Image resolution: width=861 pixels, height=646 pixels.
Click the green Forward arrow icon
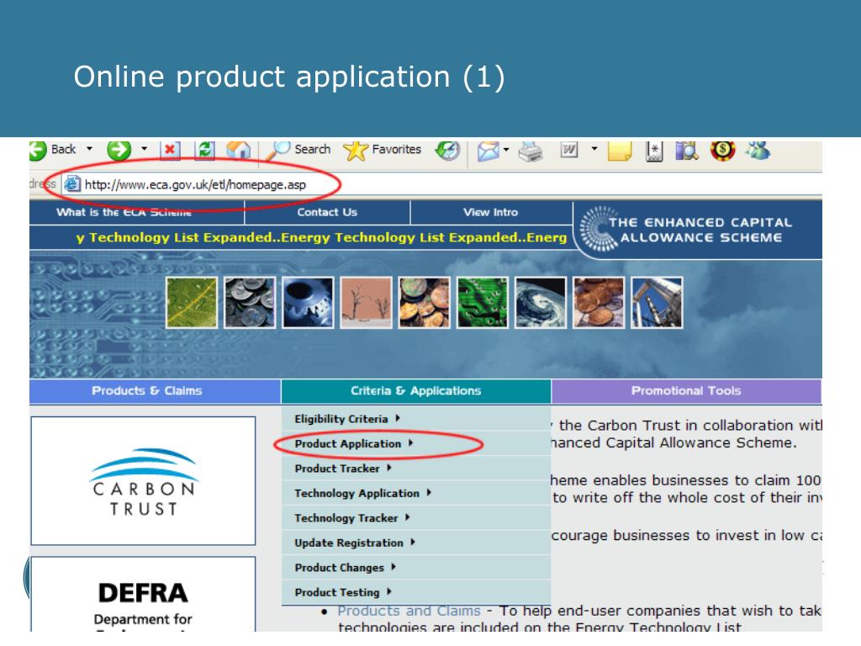pos(119,150)
